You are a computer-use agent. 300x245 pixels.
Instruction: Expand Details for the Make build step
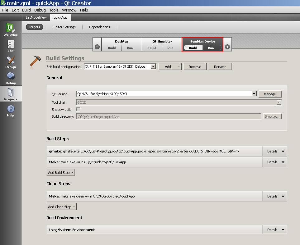[275, 162]
